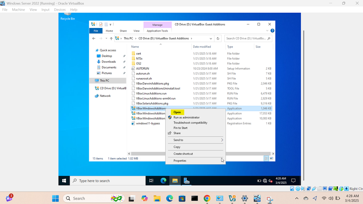Viewport: 363px width, 204px height.
Task: Select the windows11-bypass registry file
Action: click(x=148, y=123)
